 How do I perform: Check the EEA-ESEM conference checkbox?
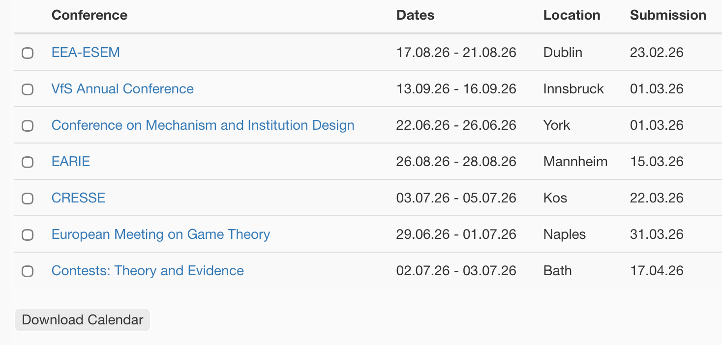pos(28,53)
